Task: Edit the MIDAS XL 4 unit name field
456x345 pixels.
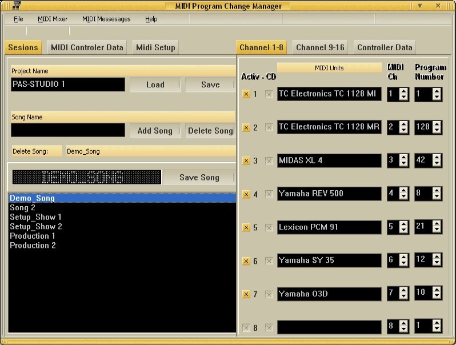Action: 329,161
